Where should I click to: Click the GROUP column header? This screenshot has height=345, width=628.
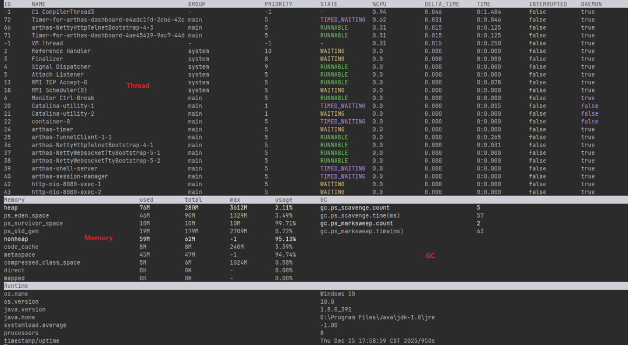[197, 4]
